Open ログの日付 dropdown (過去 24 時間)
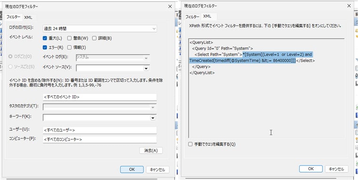The height and width of the screenshot is (180, 358). coord(100,29)
